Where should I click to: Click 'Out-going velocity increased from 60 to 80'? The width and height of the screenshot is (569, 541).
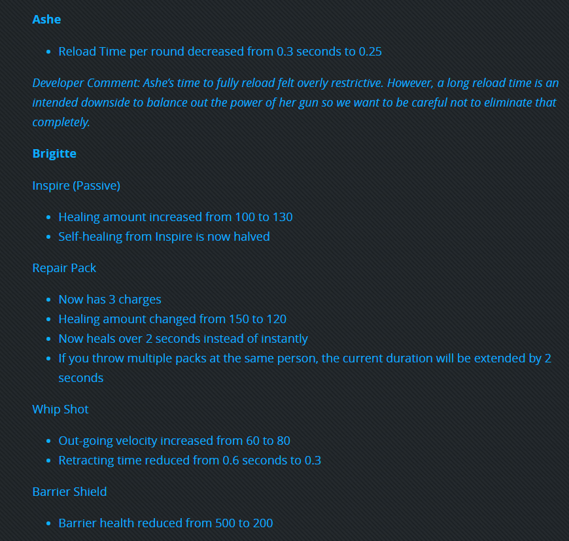click(x=174, y=440)
